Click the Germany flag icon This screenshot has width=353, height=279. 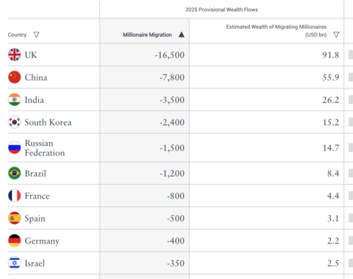[x=15, y=241]
